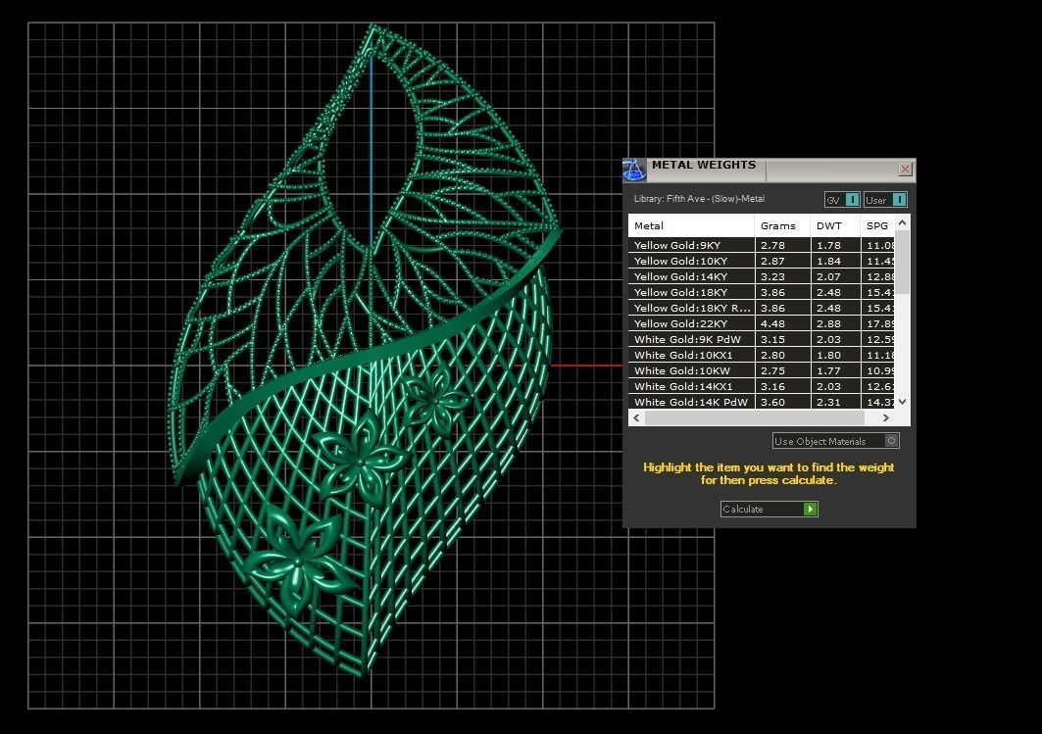Click the horizontal scroll-left arrow

[636, 417]
